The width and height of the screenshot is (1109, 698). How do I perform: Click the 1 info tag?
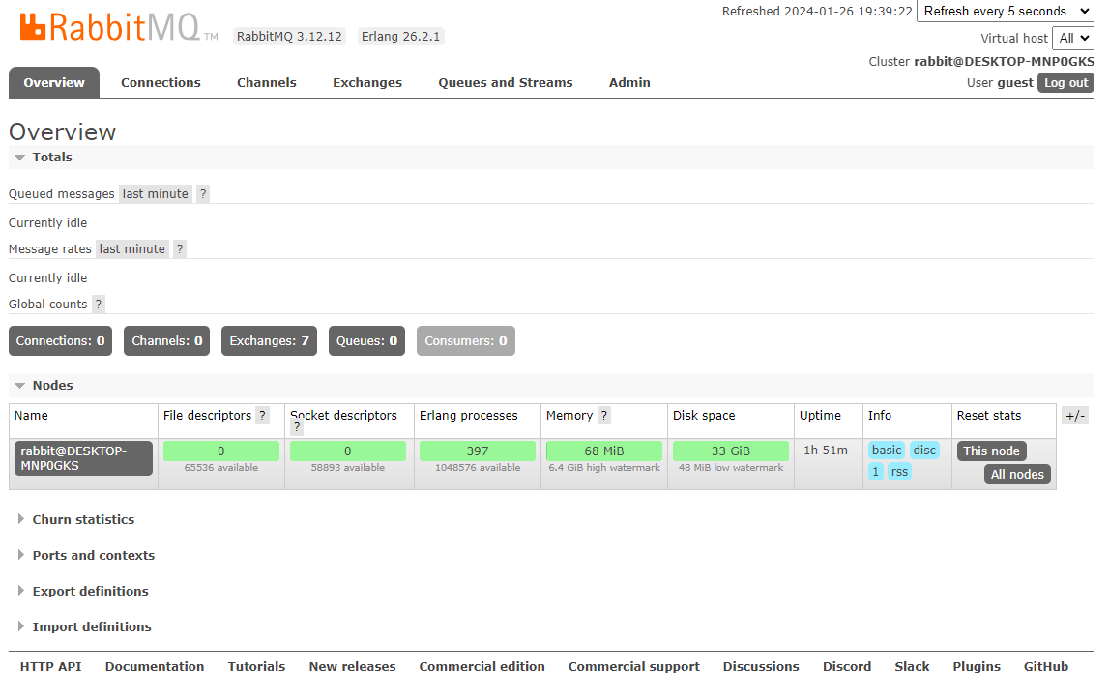click(x=876, y=472)
